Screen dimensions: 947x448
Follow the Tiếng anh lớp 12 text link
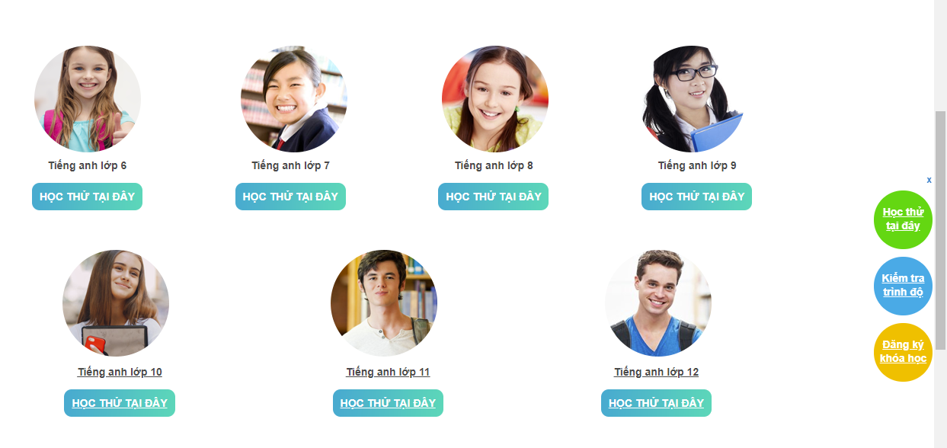pos(656,373)
